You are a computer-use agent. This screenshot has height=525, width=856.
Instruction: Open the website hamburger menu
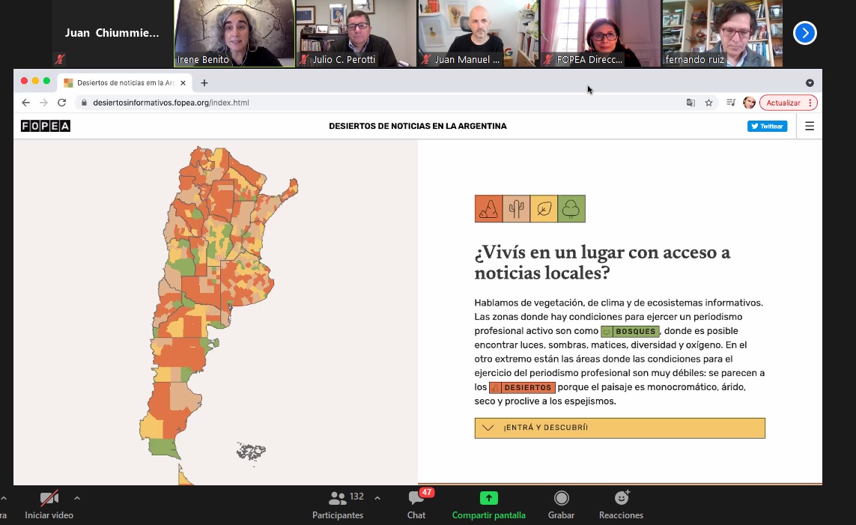tap(809, 127)
